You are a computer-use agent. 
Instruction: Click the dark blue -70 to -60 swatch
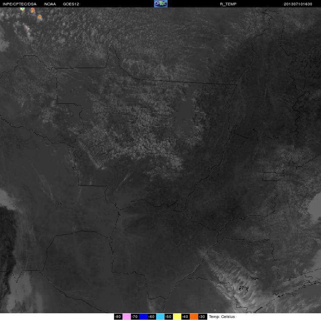tap(144, 317)
